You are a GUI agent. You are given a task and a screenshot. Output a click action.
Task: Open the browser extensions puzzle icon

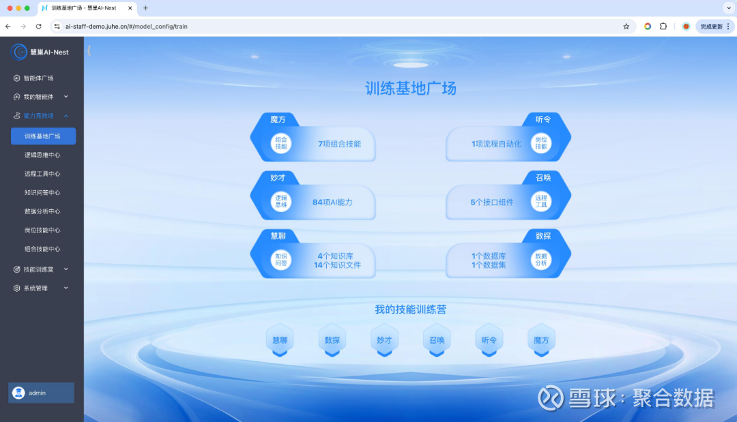point(663,27)
